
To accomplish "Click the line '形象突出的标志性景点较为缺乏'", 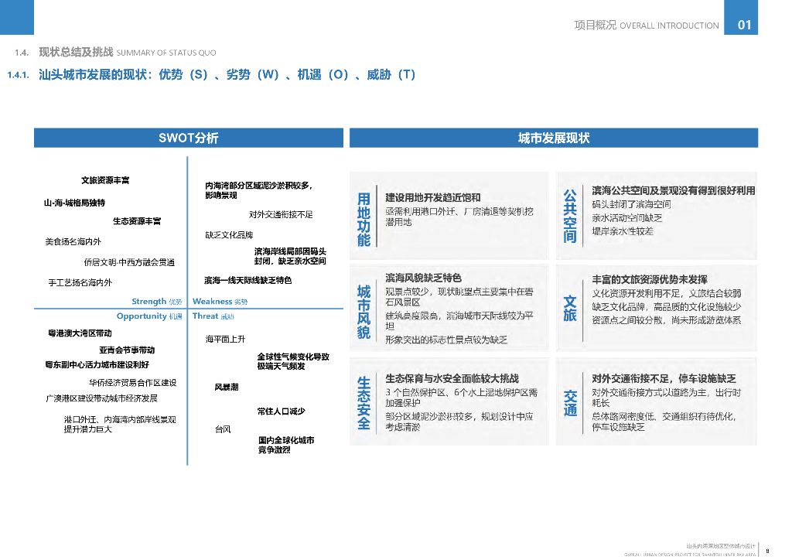I will [446, 340].
